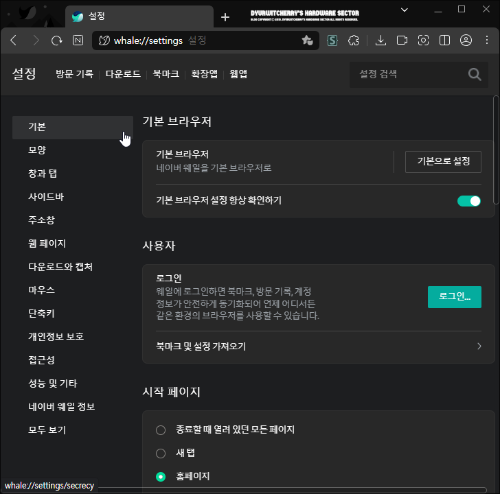Image resolution: width=500 pixels, height=494 pixels.
Task: Select 개인정보 보호 in settings sidebar
Action: tap(73, 337)
